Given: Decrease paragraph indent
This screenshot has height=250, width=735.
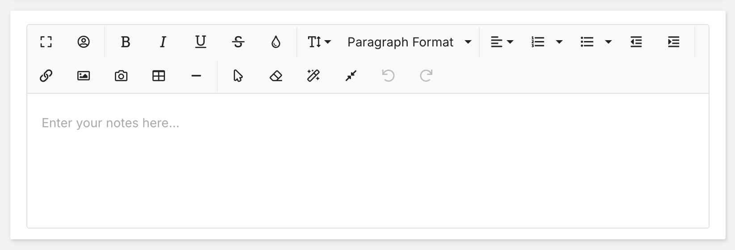Looking at the screenshot, I should tap(636, 42).
